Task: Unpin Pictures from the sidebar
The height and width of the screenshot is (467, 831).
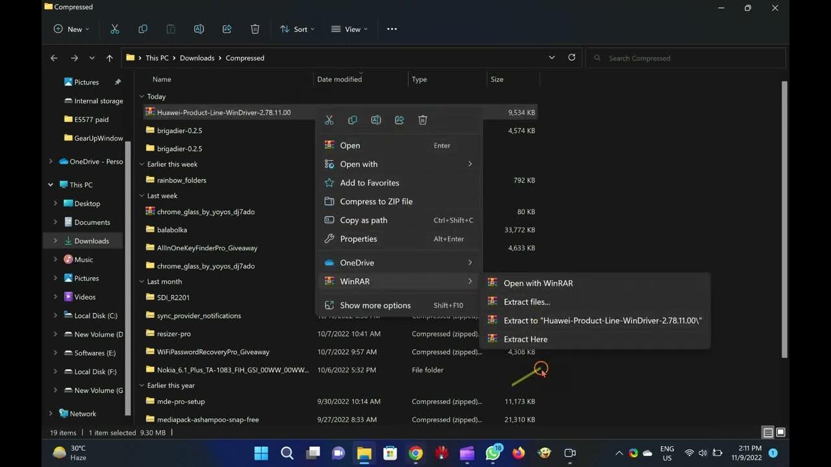Action: pyautogui.click(x=118, y=82)
